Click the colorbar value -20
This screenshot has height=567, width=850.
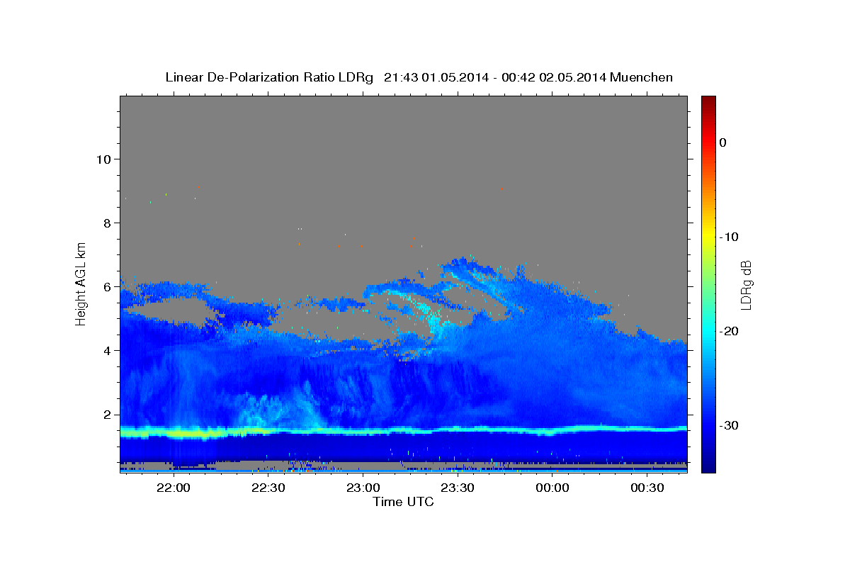[x=729, y=331]
